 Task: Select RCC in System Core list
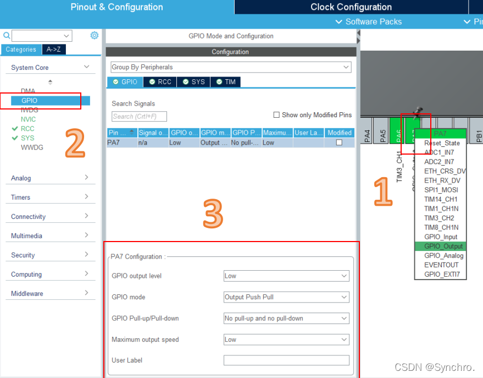click(x=27, y=129)
